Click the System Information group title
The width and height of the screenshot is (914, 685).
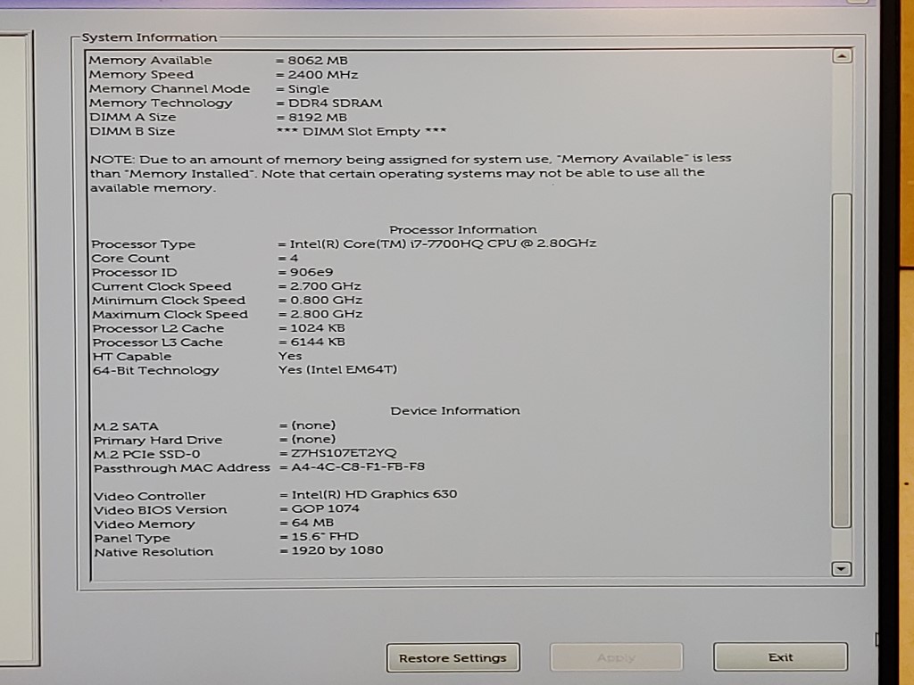(149, 37)
